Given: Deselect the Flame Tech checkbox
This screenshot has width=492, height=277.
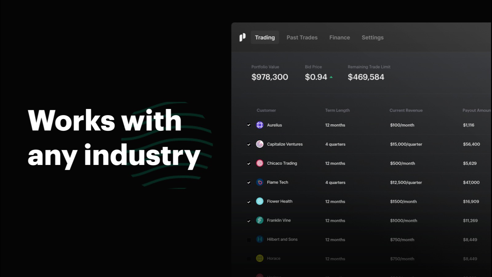Looking at the screenshot, I should 249,183.
